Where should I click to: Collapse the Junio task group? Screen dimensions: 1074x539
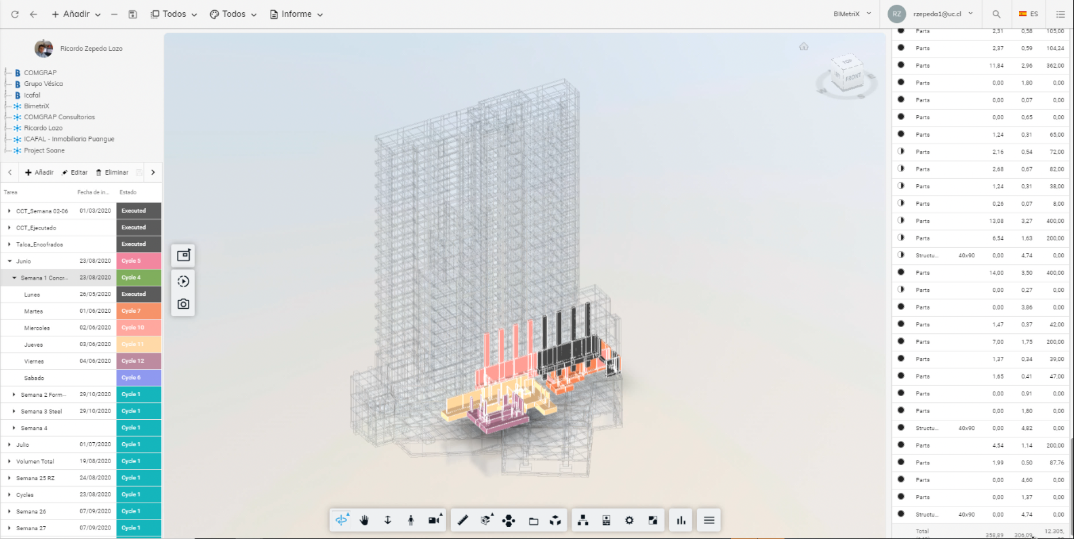coord(9,261)
